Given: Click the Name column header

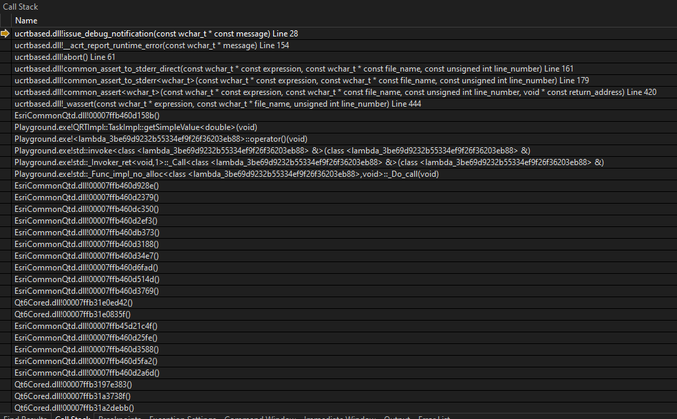Looking at the screenshot, I should tap(26, 21).
